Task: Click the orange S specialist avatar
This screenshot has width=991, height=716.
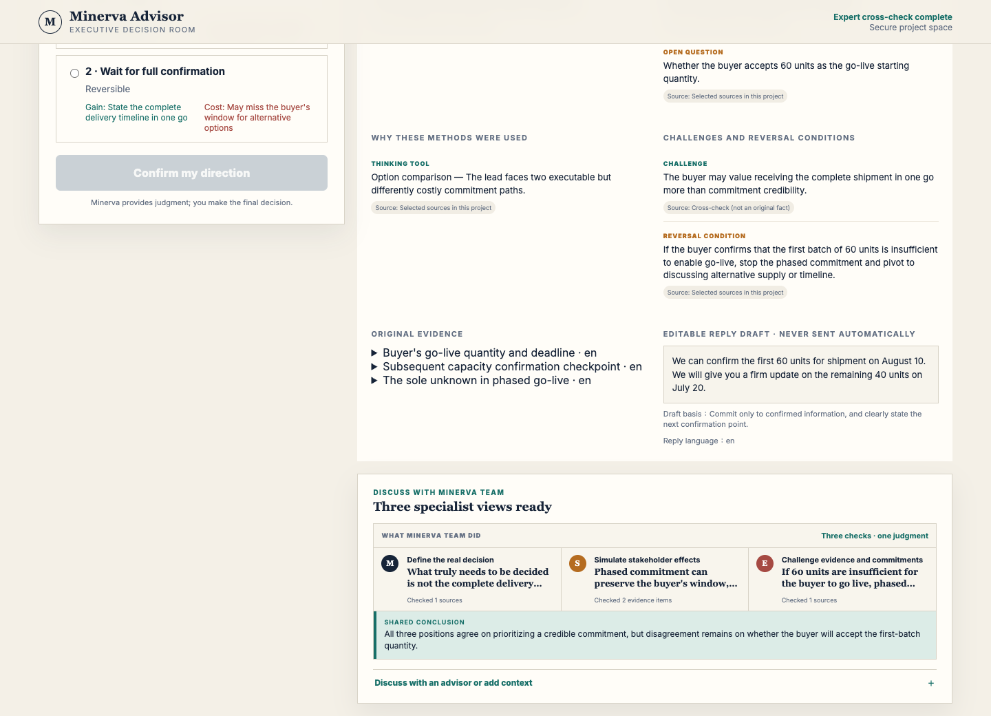Action: pyautogui.click(x=577, y=563)
